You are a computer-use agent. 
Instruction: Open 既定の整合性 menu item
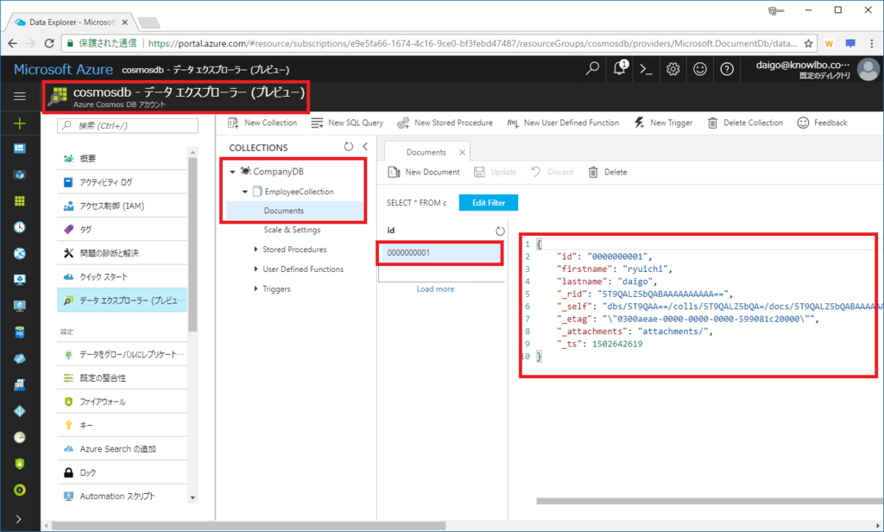point(122,378)
